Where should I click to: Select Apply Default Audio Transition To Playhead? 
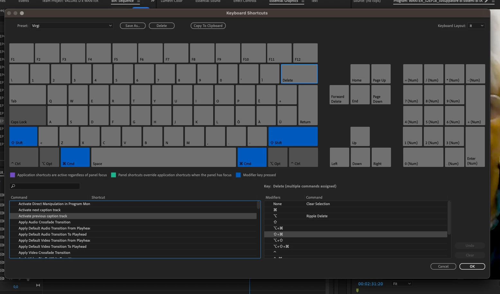(x=133, y=234)
